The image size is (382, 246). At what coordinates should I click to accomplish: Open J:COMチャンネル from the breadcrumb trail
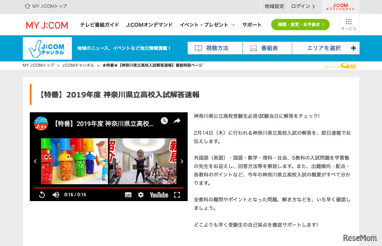78,65
